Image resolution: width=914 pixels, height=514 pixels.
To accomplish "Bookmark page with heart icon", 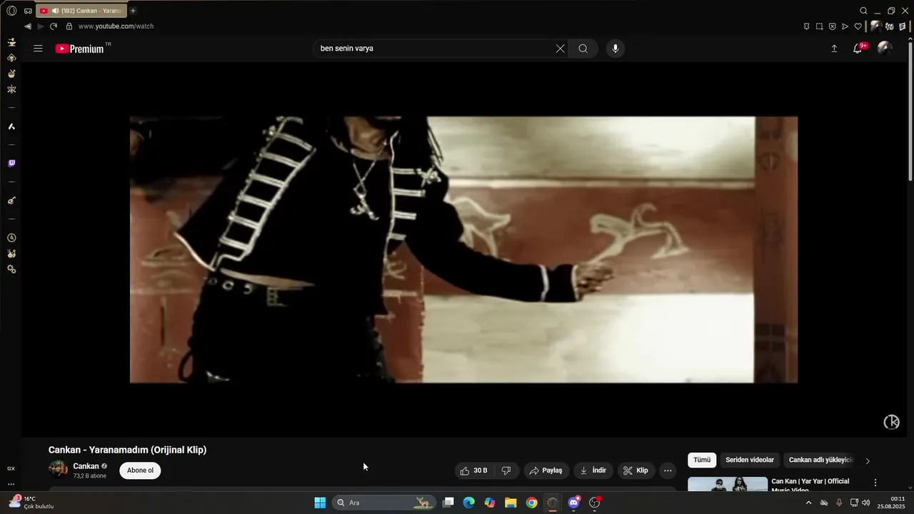I will tap(858, 26).
